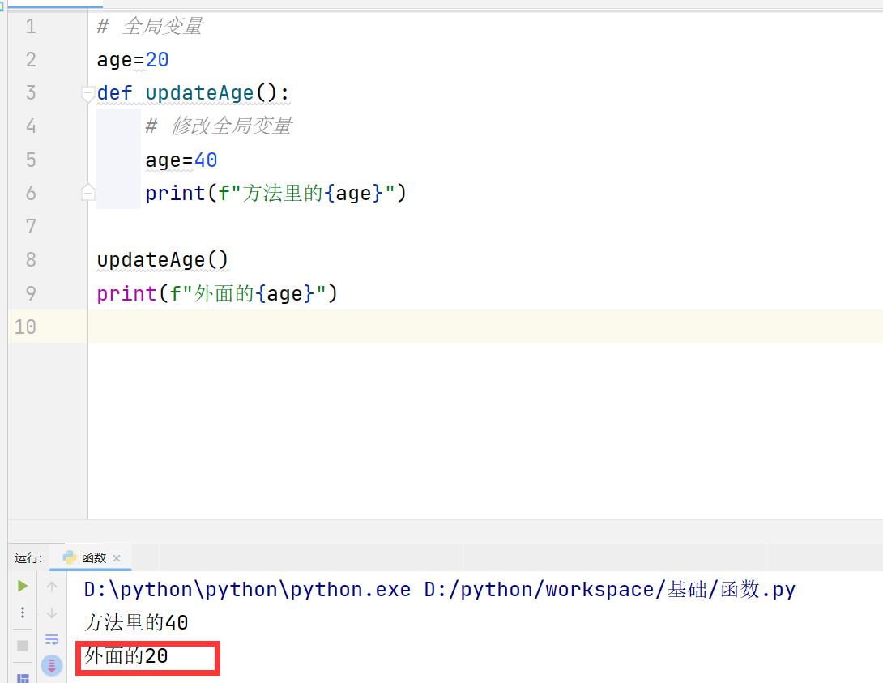Screen dimensions: 883x683
Task: Click the up arrow in run console
Action: pos(52,586)
